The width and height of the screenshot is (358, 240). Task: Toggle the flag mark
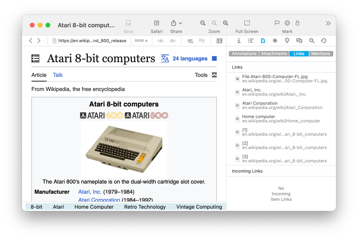(x=277, y=23)
